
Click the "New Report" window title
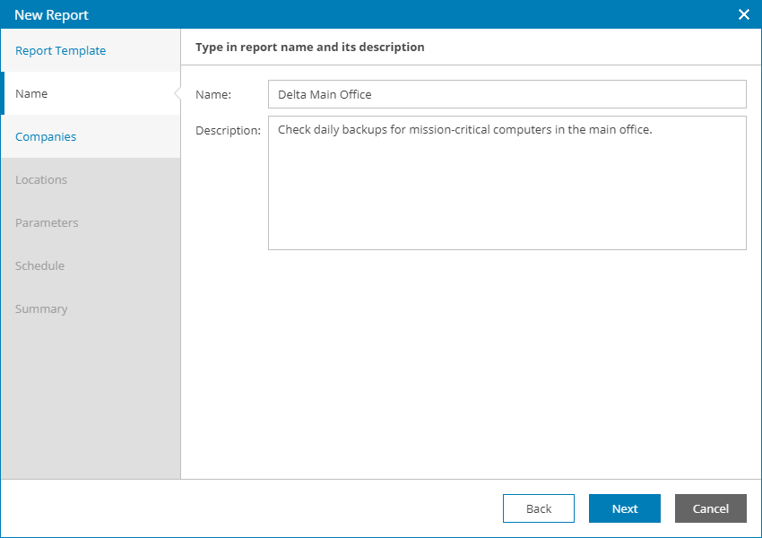(51, 14)
